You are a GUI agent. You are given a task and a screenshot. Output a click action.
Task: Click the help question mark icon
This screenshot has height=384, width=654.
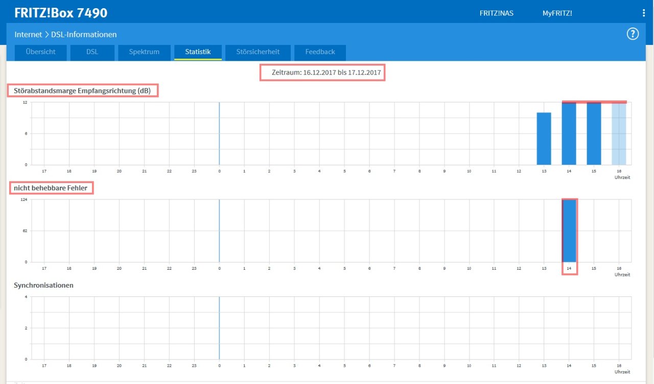[633, 34]
